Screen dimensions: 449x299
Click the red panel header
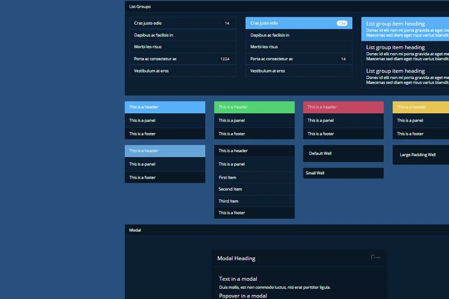[x=343, y=107]
